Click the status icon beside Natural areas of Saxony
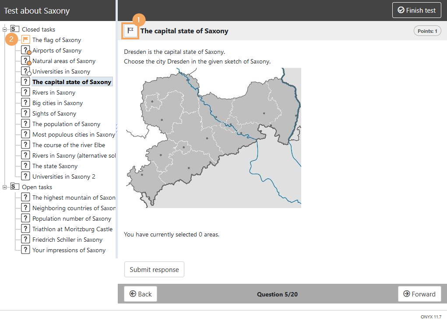447x321 pixels. [25, 61]
